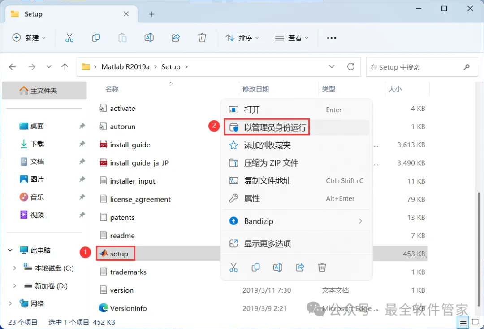Click the Rename icon in the toolbar
Viewport: 484px width, 329px height.
149,38
